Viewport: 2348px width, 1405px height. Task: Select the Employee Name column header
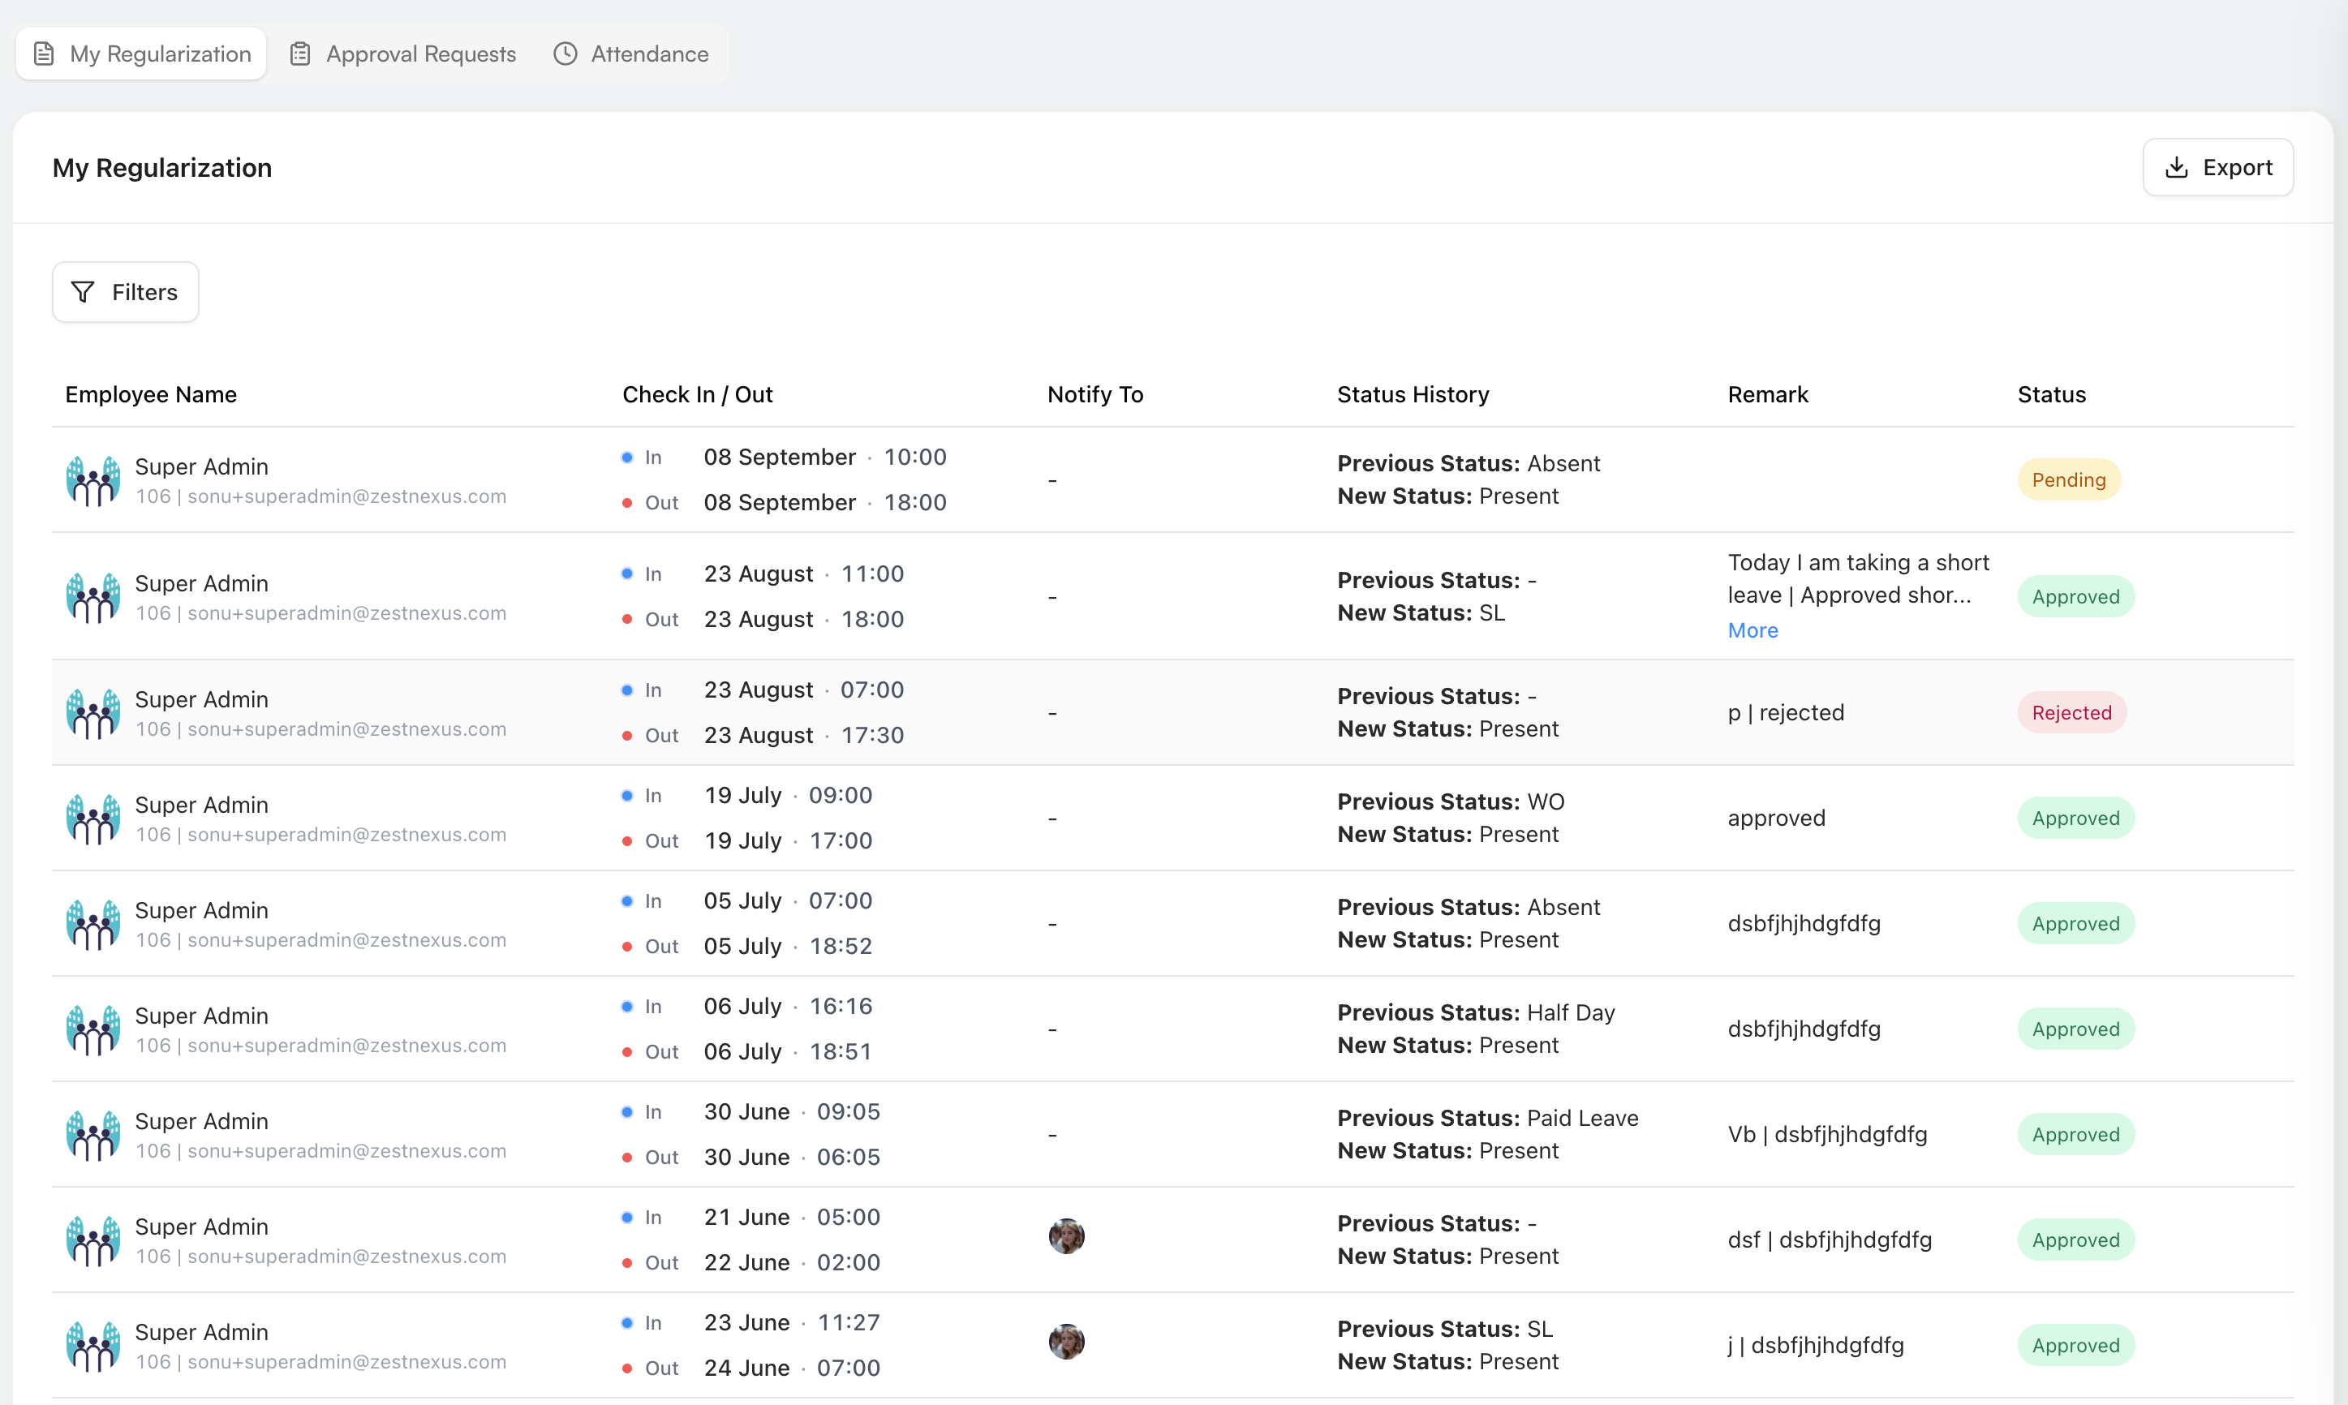pos(151,395)
